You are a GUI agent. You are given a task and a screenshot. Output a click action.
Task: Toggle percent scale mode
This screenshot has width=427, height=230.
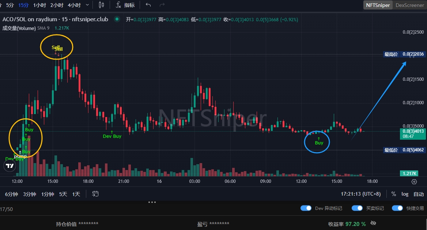pos(393,194)
